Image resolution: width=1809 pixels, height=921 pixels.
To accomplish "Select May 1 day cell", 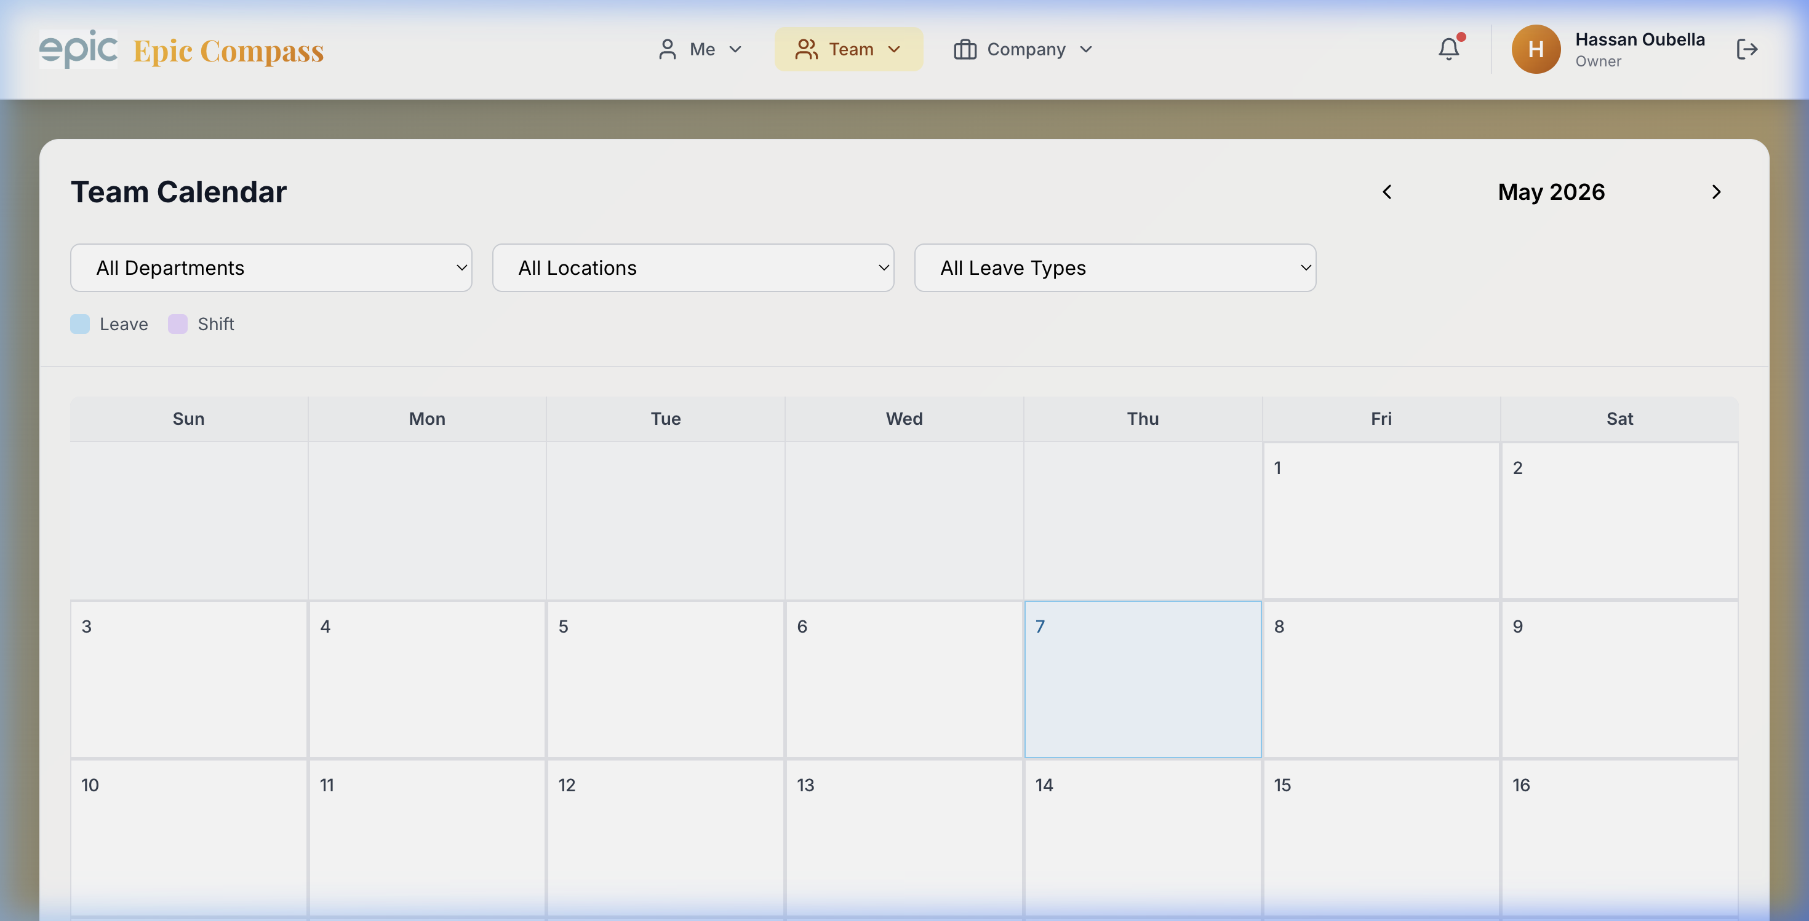I will coord(1381,521).
